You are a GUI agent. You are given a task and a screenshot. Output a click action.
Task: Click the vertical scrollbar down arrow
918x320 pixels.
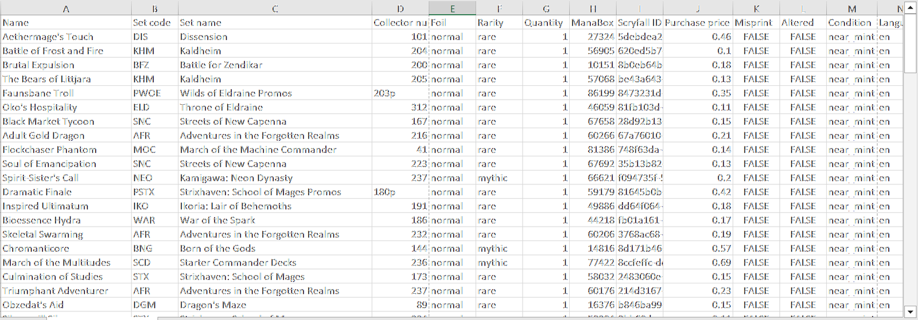[910, 311]
